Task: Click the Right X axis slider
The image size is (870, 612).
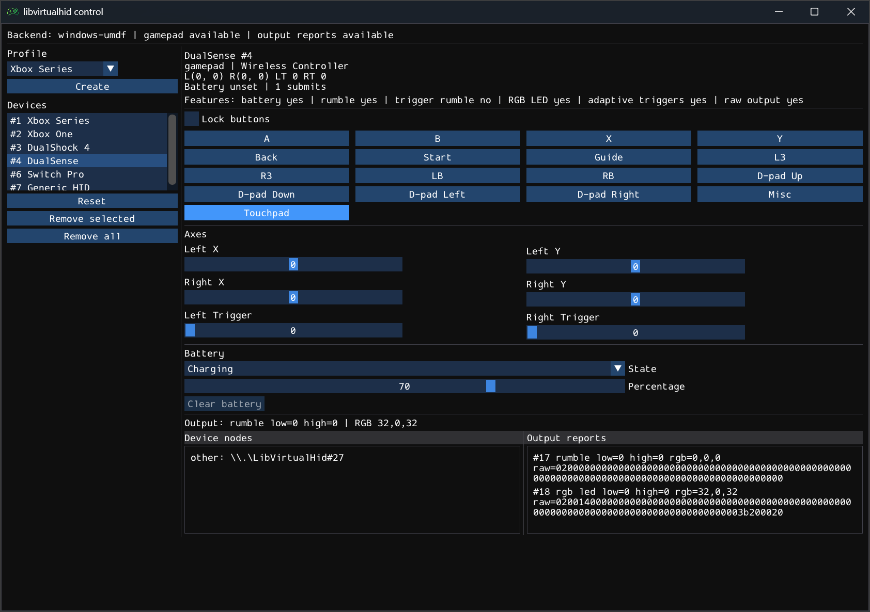Action: coord(293,297)
